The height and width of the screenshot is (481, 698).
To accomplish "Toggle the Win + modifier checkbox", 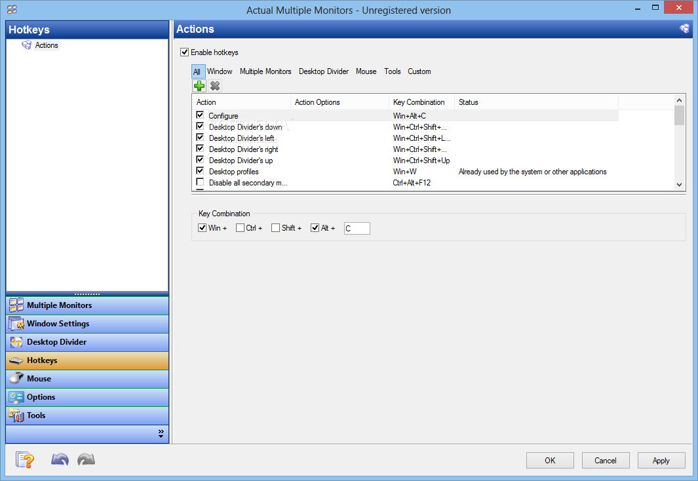I will click(x=202, y=228).
